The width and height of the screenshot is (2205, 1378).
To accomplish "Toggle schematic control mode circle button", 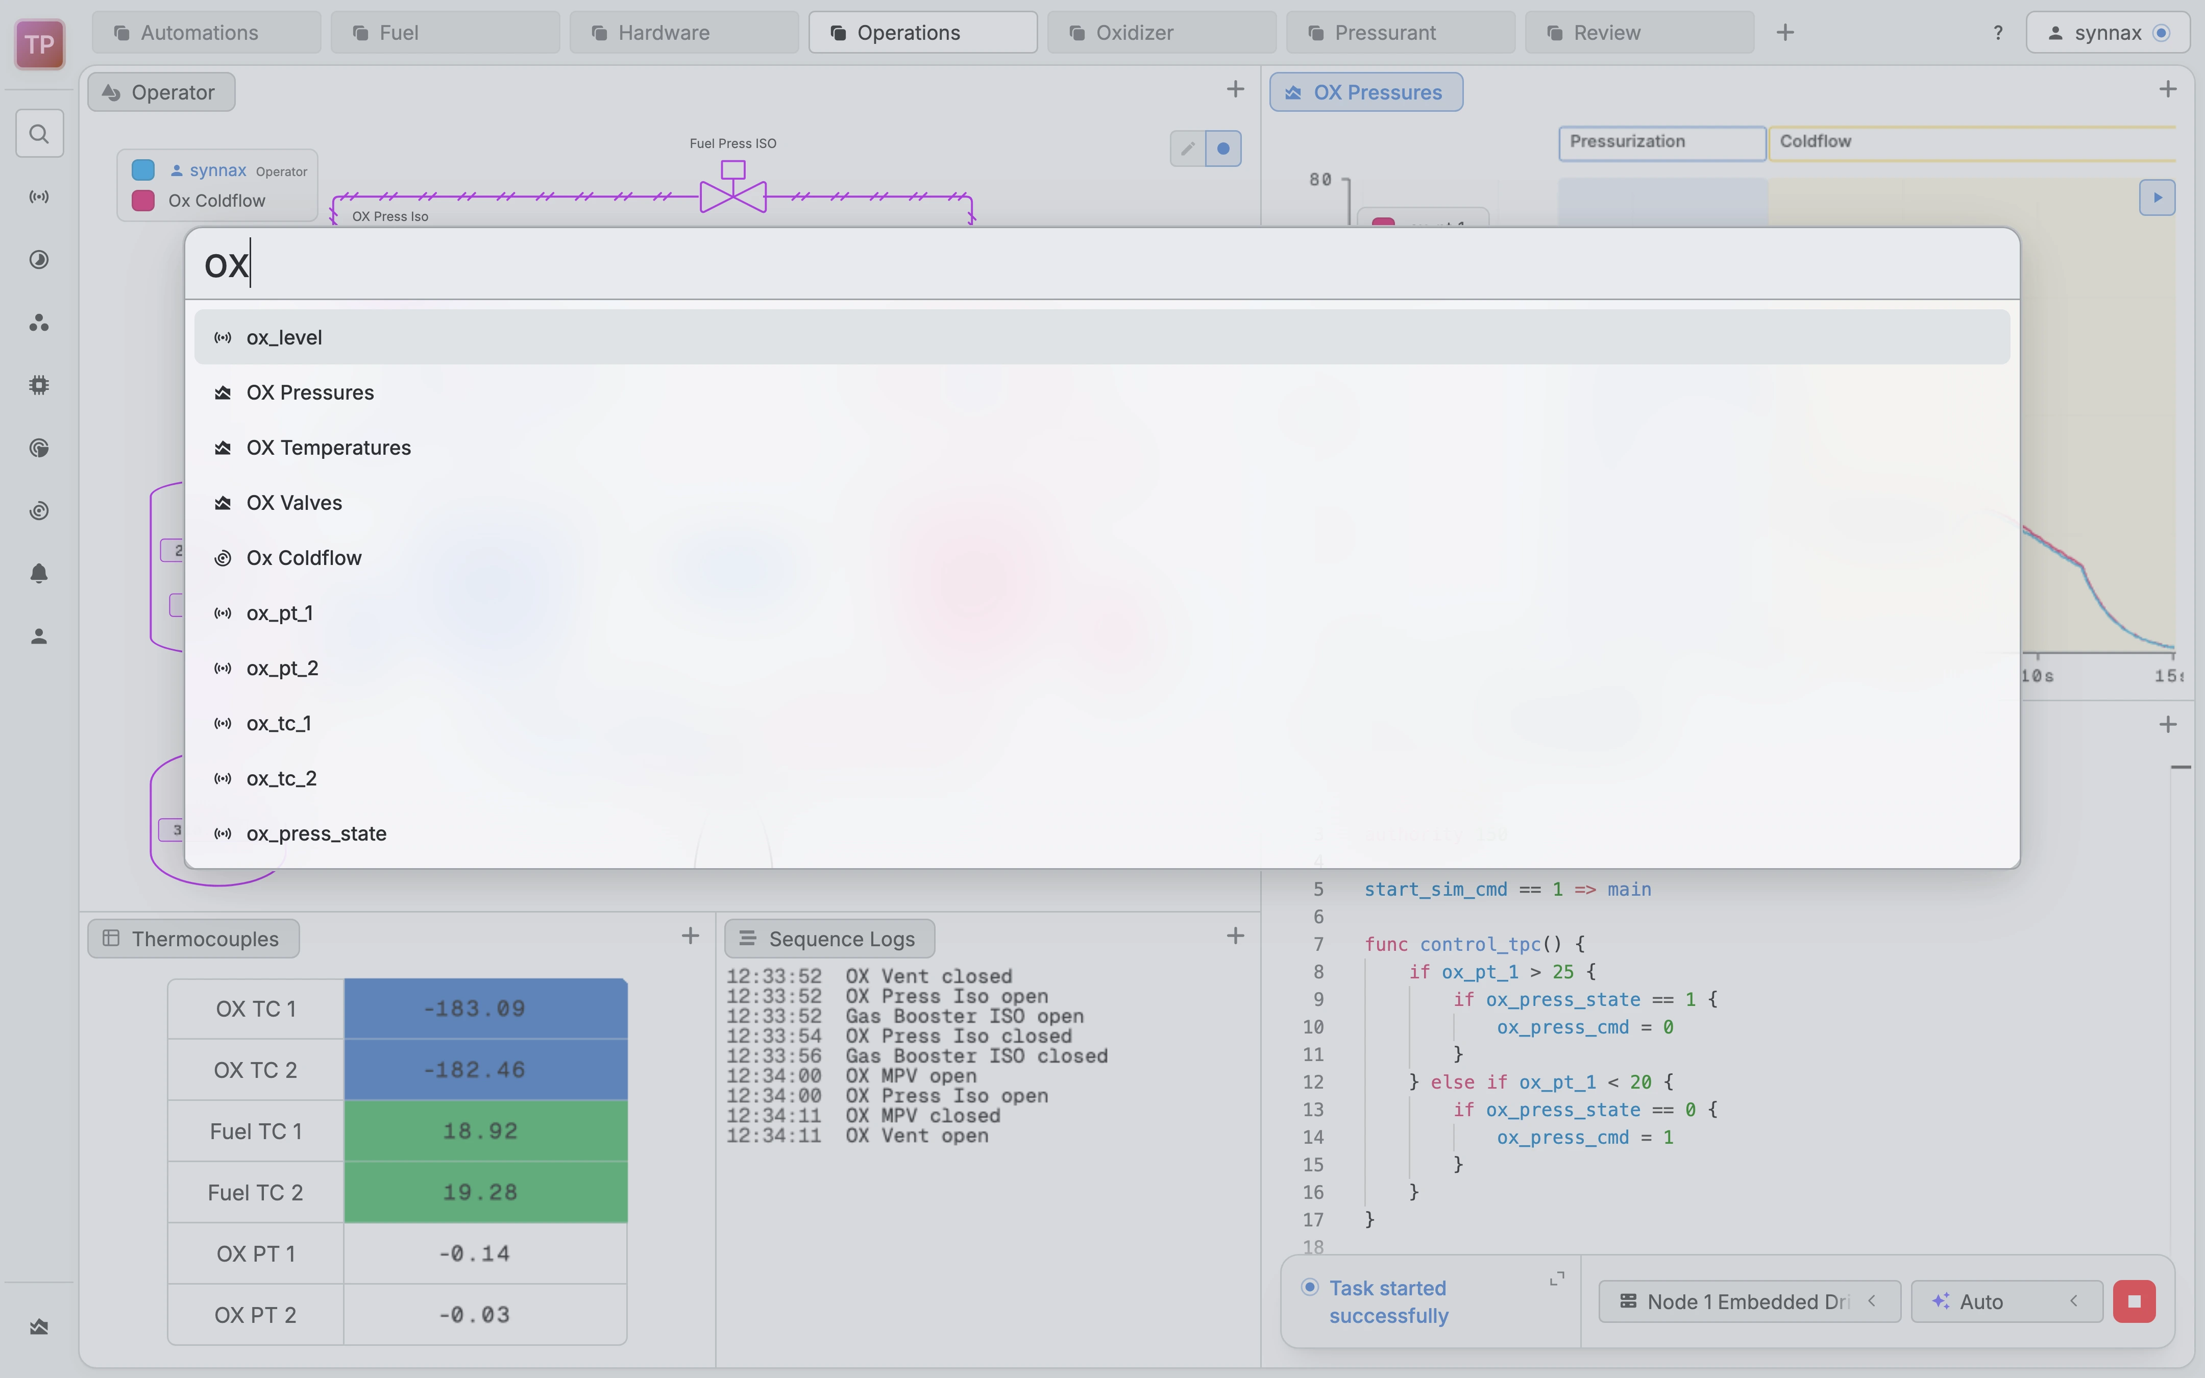I will pos(1223,149).
